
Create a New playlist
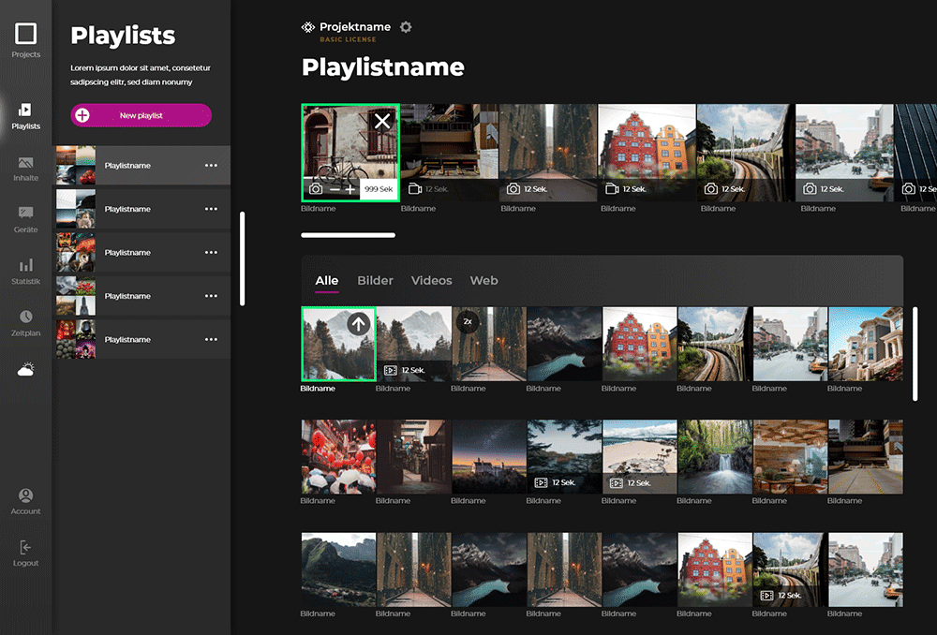click(x=141, y=115)
